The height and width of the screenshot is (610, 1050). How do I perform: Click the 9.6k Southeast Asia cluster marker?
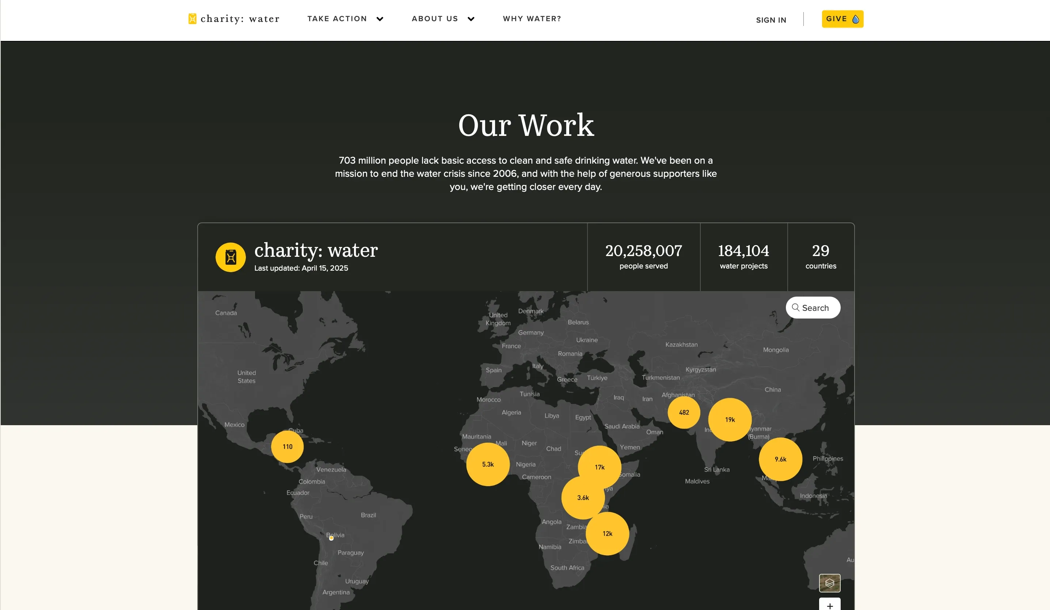pyautogui.click(x=780, y=459)
